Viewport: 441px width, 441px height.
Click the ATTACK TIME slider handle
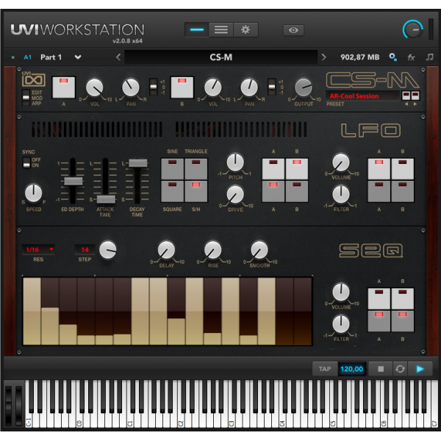click(x=106, y=199)
